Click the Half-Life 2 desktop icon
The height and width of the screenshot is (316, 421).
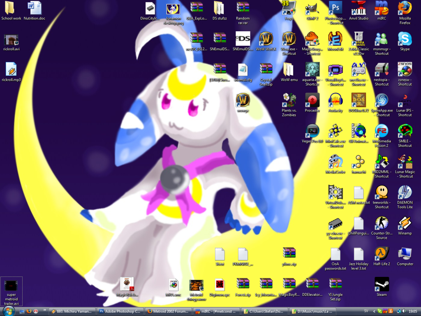click(x=382, y=254)
